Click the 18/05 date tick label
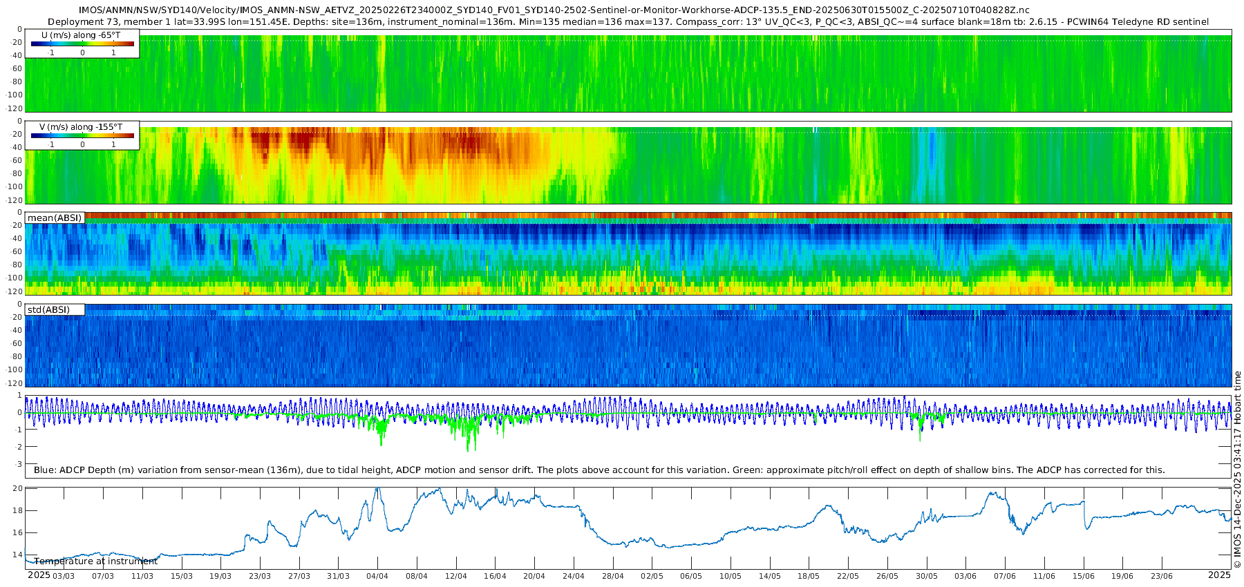 [809, 576]
